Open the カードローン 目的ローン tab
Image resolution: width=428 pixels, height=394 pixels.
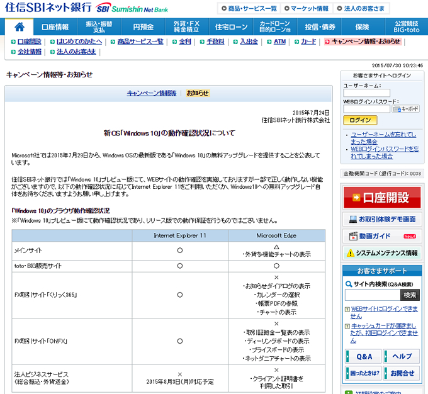[275, 27]
